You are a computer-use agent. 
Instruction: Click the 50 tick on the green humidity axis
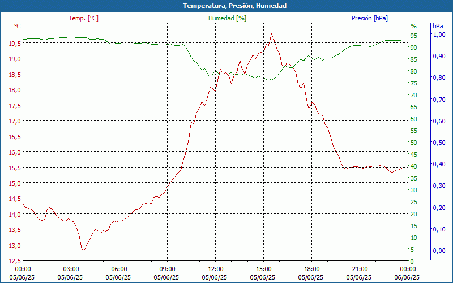click(x=413, y=143)
